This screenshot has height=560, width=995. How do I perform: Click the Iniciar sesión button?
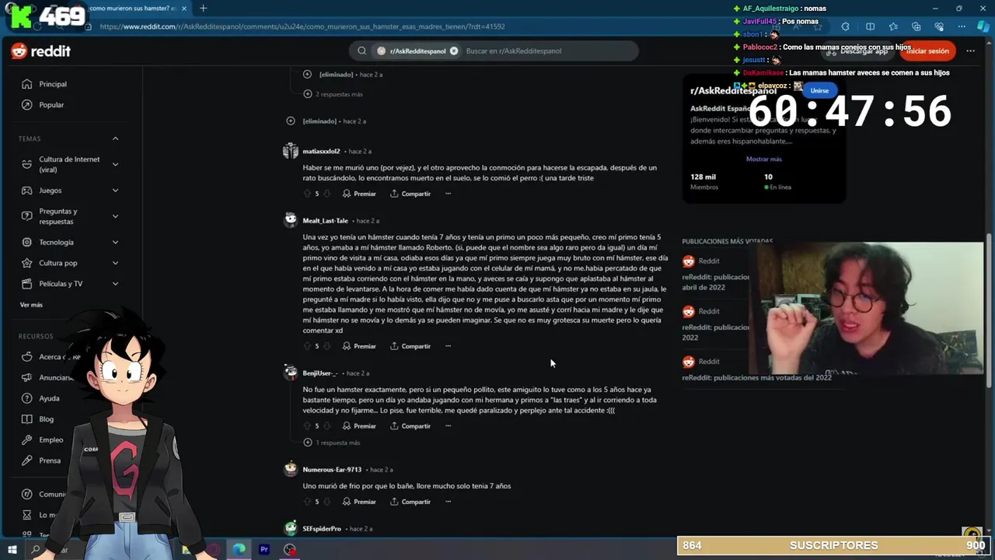927,51
